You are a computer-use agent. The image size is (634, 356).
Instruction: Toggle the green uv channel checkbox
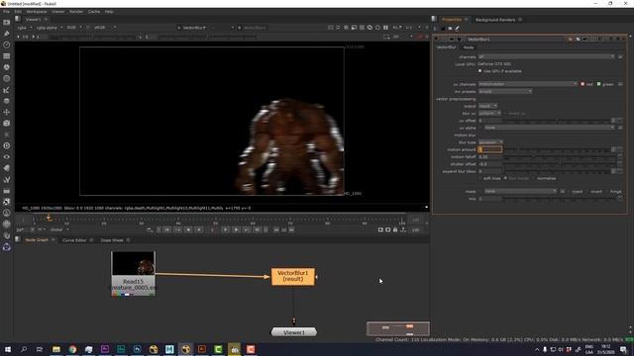tap(598, 84)
